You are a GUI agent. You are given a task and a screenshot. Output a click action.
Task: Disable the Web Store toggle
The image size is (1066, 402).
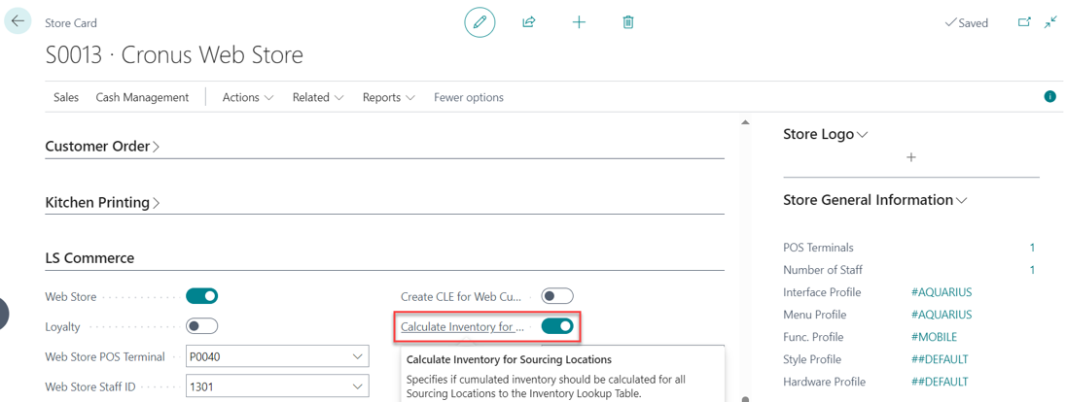click(201, 296)
